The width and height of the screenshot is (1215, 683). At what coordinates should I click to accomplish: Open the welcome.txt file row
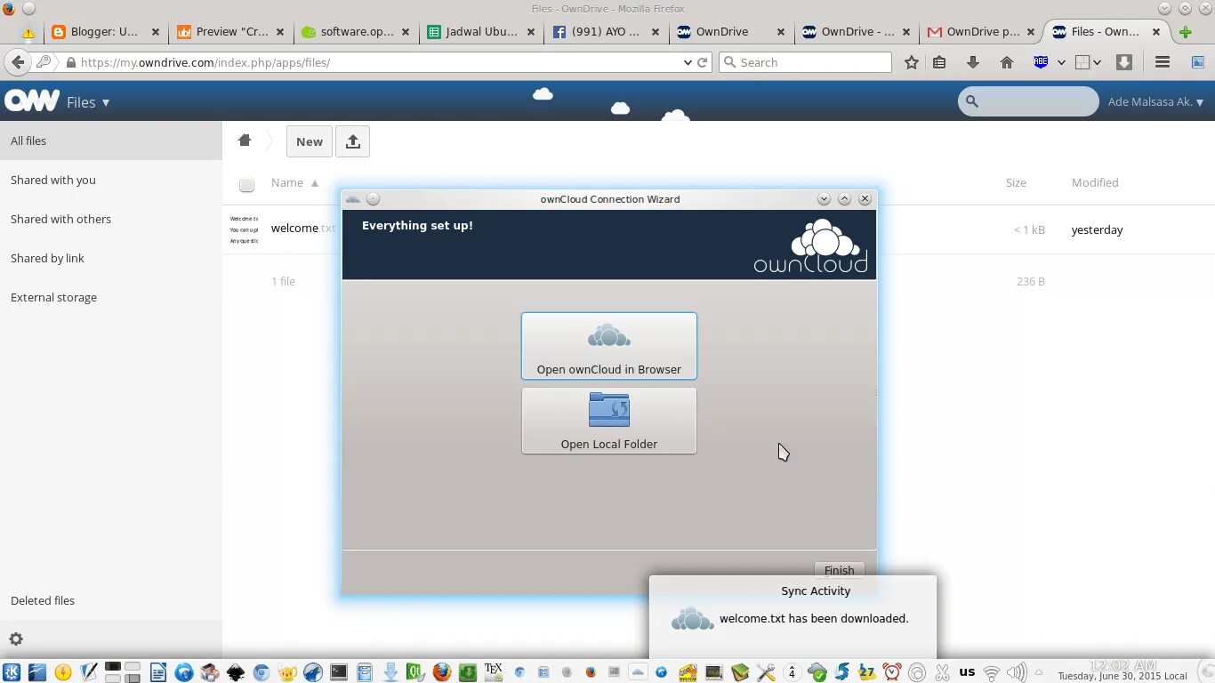click(303, 229)
